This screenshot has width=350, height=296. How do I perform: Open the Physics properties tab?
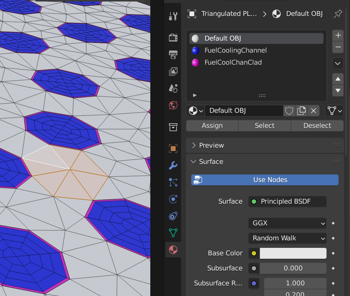(173, 199)
